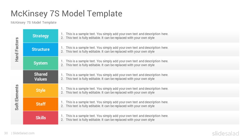The width and height of the screenshot is (250, 140).
Task: Click the Staff row description text
Action: (x=115, y=104)
